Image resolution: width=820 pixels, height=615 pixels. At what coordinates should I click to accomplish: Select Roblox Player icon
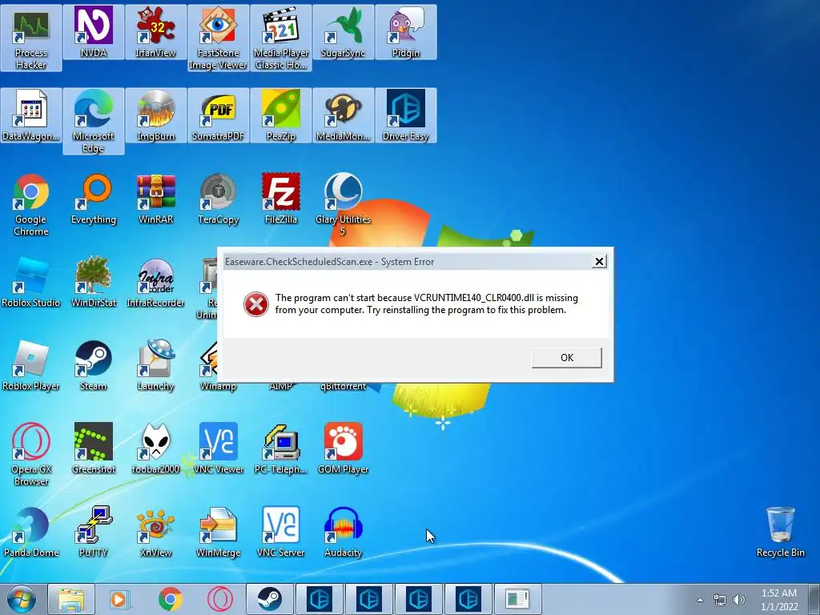(31, 365)
